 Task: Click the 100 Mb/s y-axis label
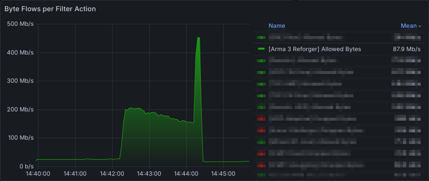click(20, 138)
